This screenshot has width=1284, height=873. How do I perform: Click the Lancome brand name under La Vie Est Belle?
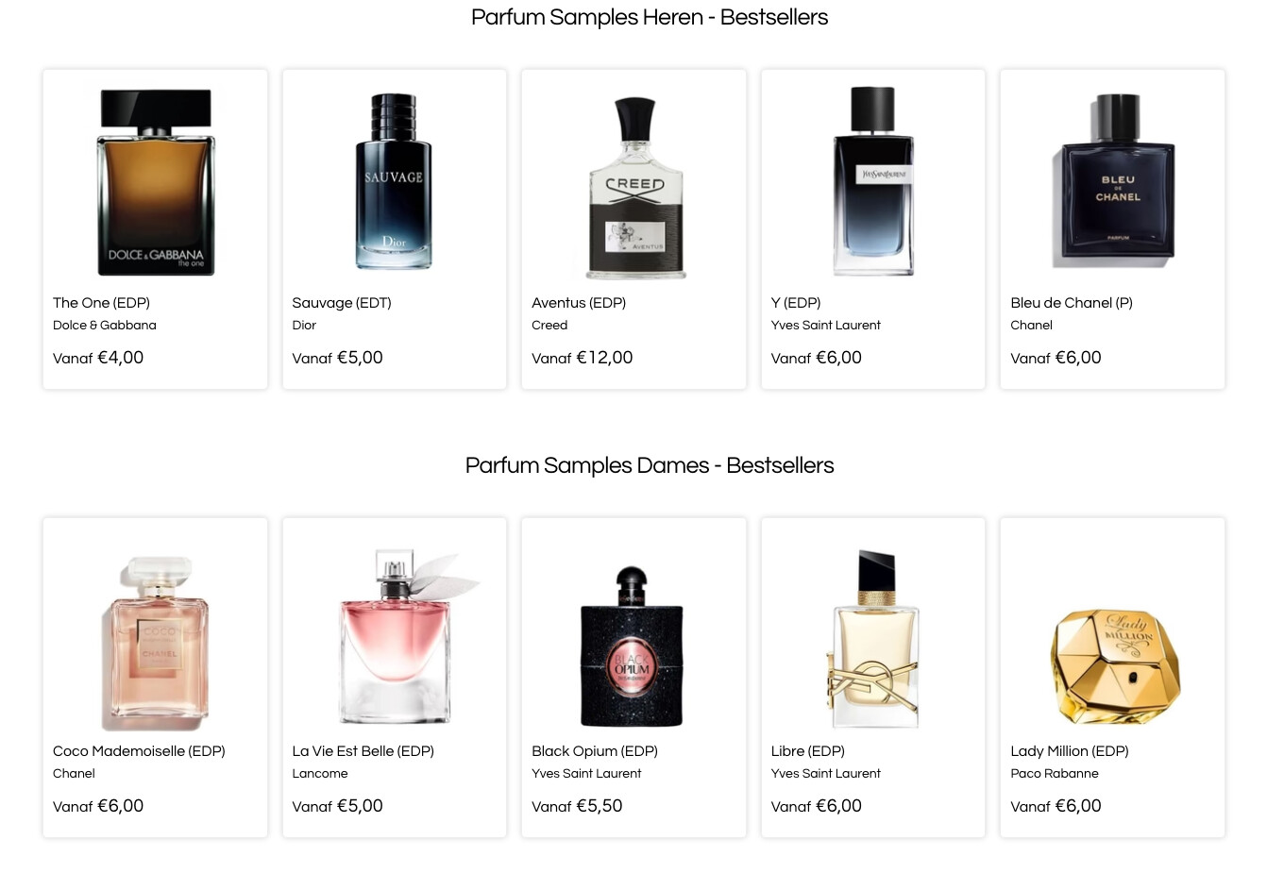point(320,774)
